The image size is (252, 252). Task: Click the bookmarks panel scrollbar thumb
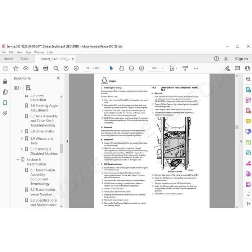(x=61, y=148)
